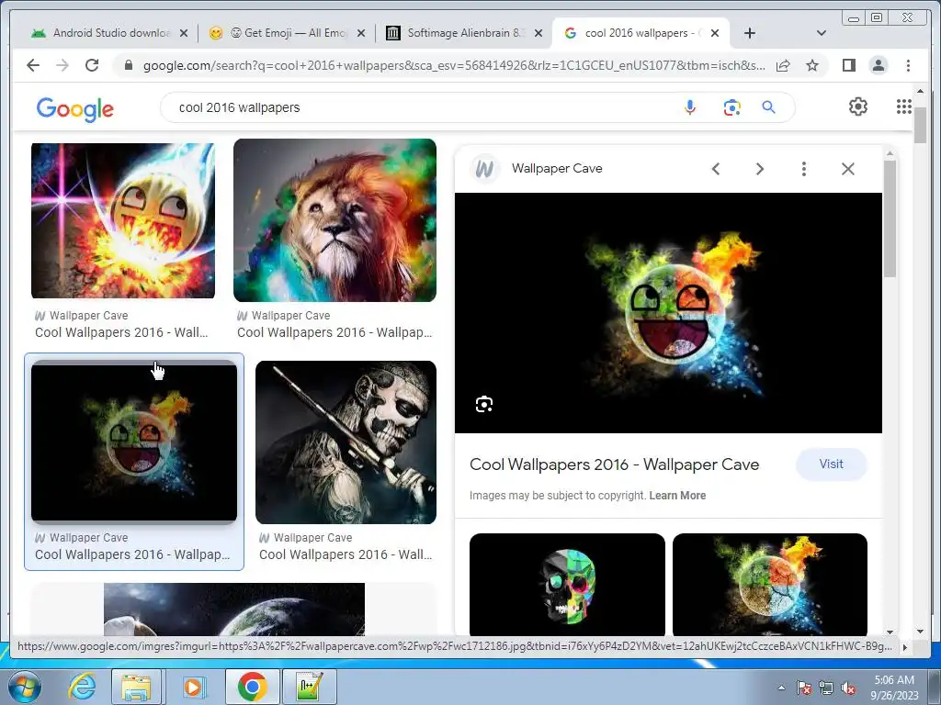941x705 pixels.
Task: Open the caption link under the skull tattoo image
Action: (x=346, y=554)
